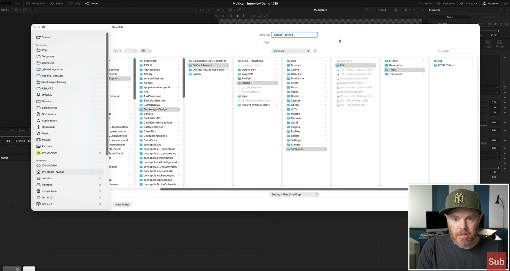Viewport: 510px width, 271px height.
Task: Open the Media Pool panel
Action: pos(35,3)
